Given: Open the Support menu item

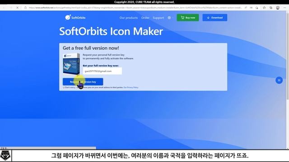Looking at the screenshot, I should [x=158, y=18].
